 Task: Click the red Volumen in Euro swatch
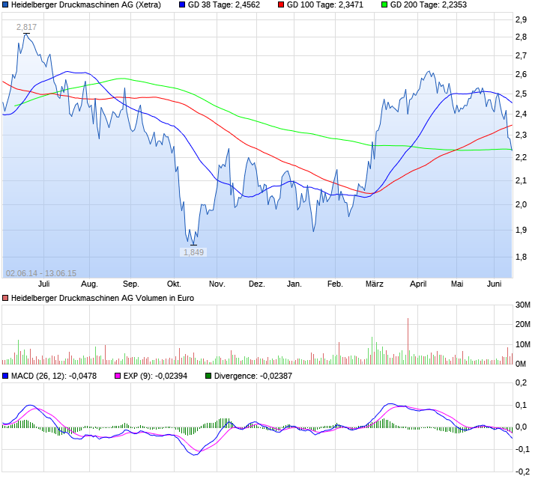[x=5, y=298]
